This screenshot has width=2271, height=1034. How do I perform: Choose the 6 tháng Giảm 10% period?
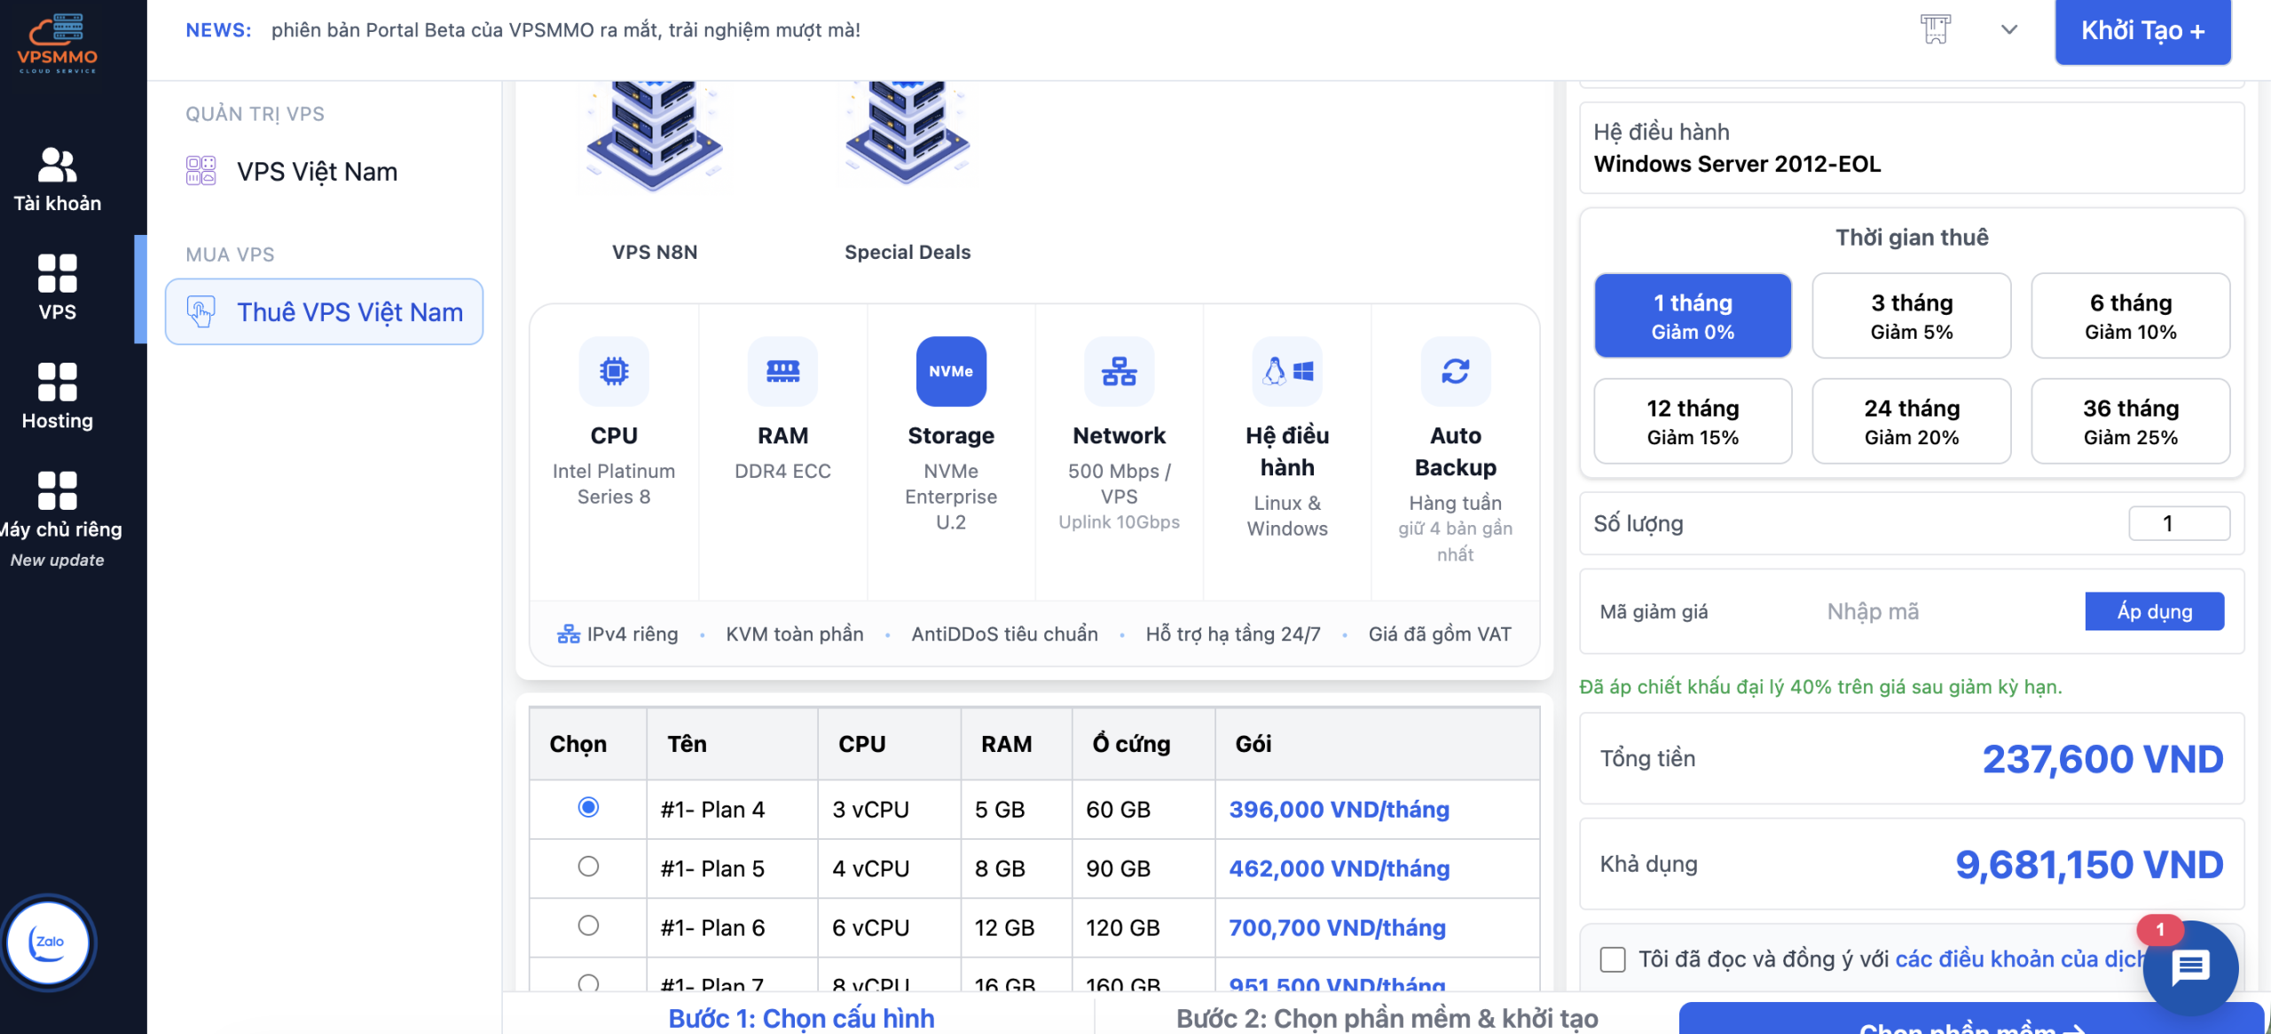pyautogui.click(x=2131, y=316)
